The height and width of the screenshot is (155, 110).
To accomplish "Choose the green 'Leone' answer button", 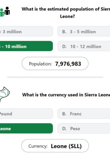I will 26,128.
